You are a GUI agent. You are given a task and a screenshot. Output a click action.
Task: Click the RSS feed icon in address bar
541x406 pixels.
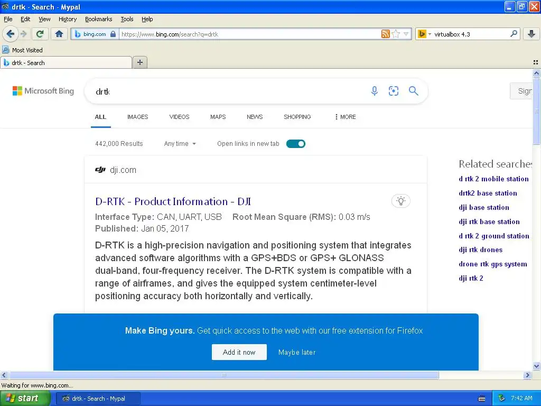[385, 34]
